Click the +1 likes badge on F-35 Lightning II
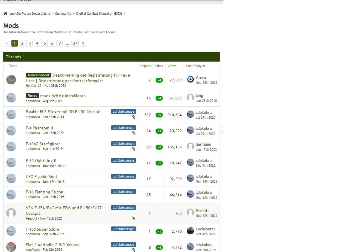Image resolution: width=346 pixels, height=252 pixels. click(x=159, y=163)
